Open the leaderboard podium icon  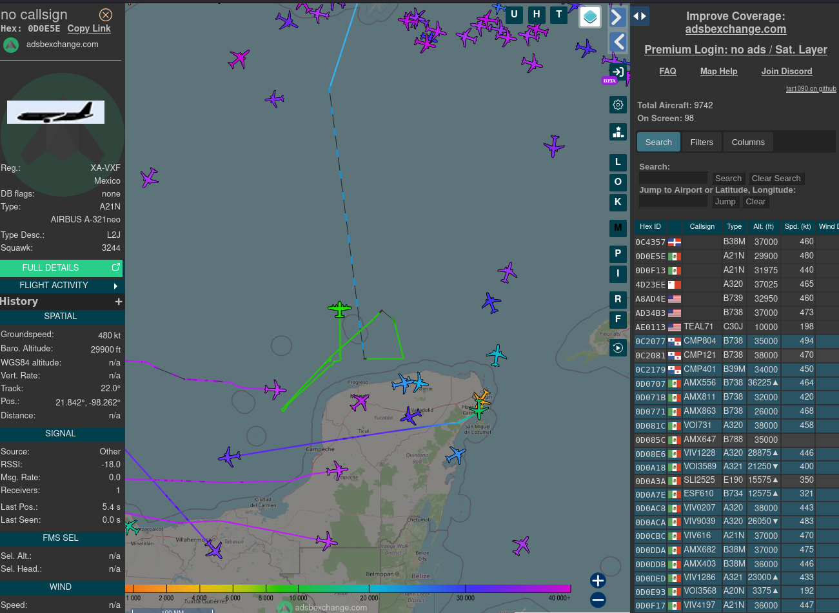(x=618, y=131)
